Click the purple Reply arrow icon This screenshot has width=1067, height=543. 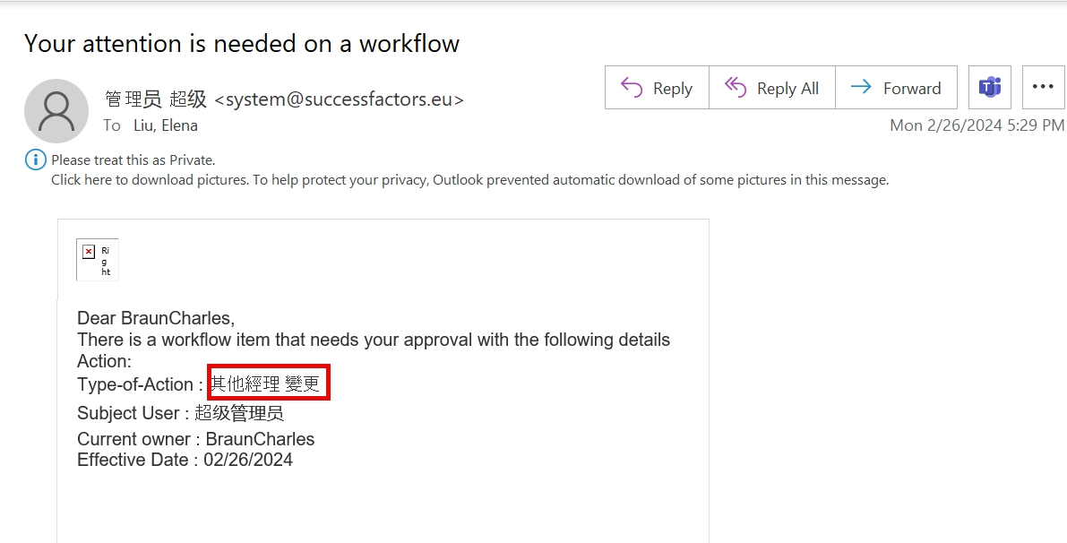(632, 88)
